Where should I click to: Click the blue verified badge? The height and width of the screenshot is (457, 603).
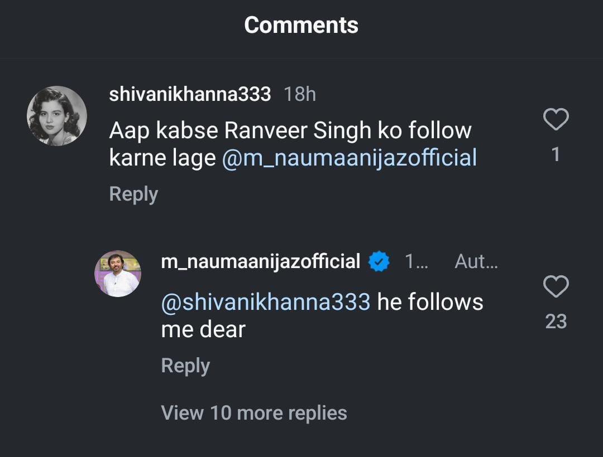[379, 261]
